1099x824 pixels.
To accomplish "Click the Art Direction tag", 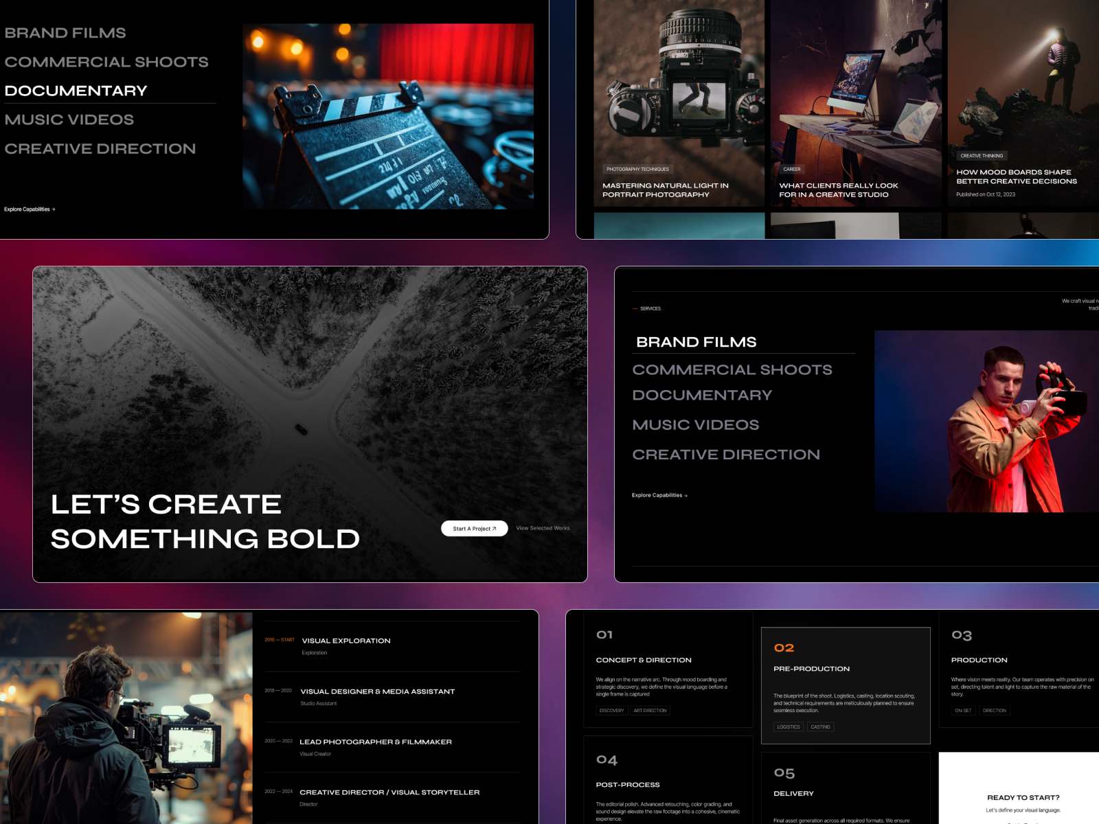I will click(650, 711).
